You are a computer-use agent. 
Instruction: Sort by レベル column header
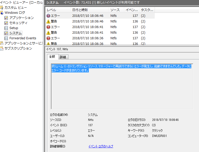58,10
